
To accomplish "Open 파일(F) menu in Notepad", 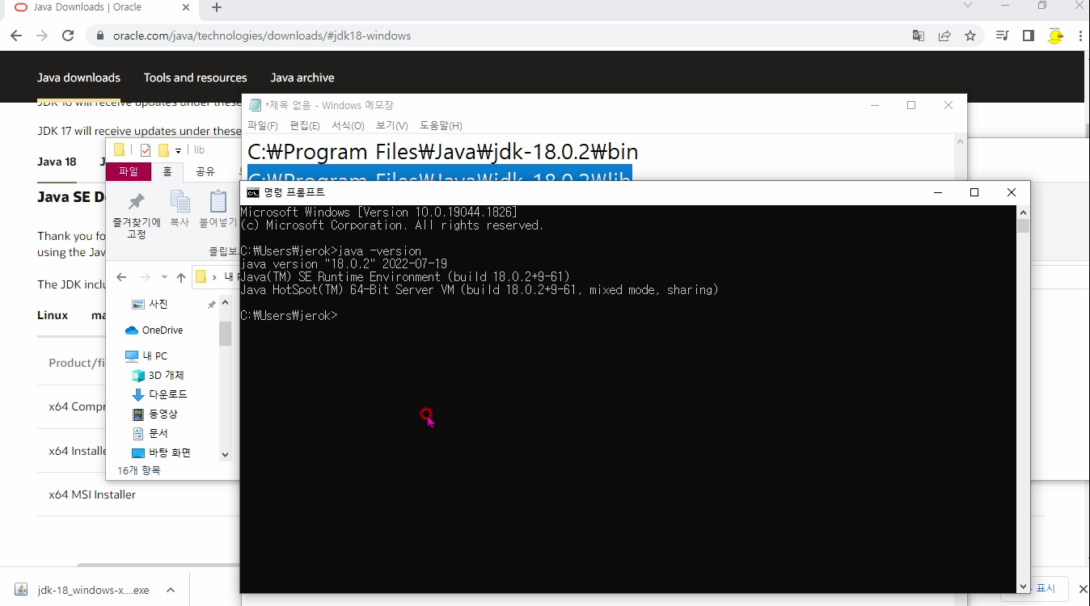I will click(263, 125).
